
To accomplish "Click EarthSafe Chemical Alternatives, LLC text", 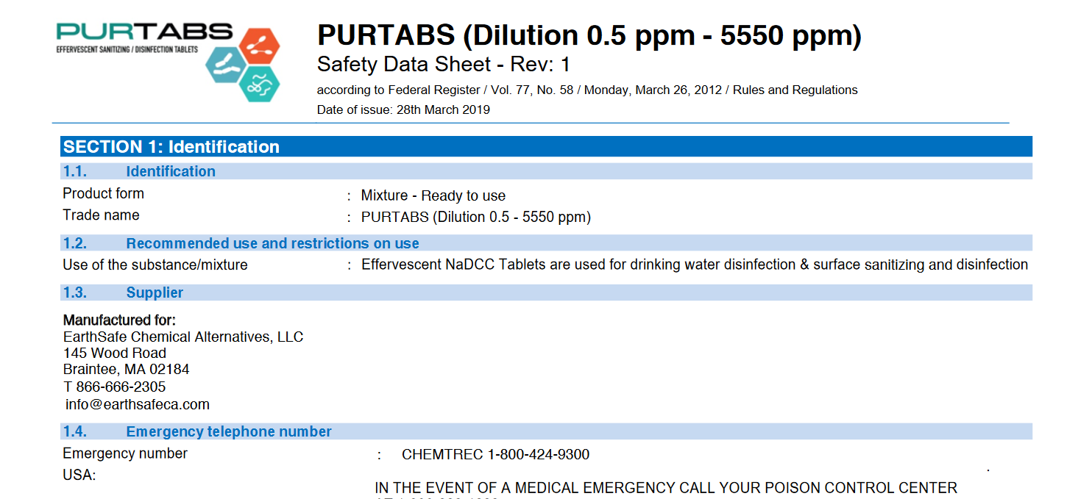I will [x=183, y=337].
